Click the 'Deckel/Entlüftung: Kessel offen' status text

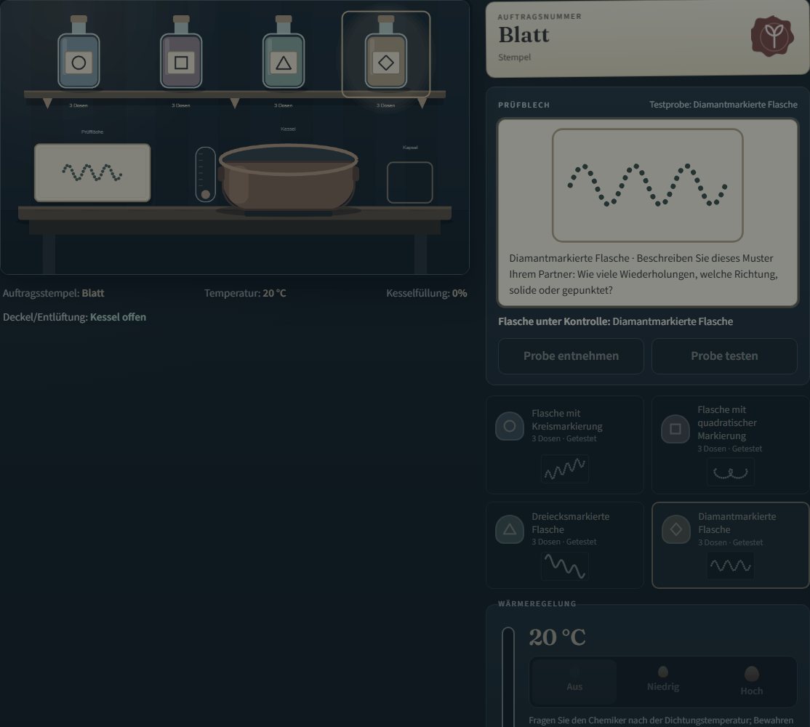tap(74, 317)
